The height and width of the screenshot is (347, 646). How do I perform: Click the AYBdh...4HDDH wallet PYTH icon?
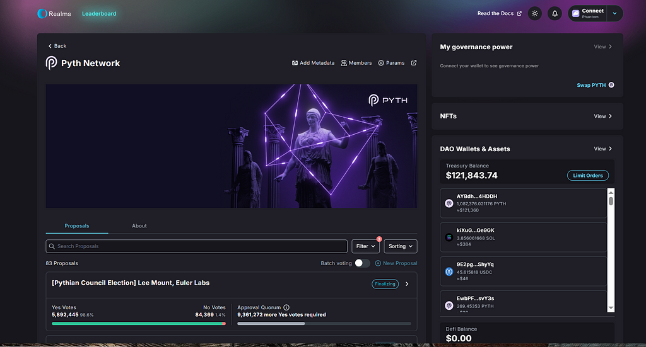tap(449, 203)
